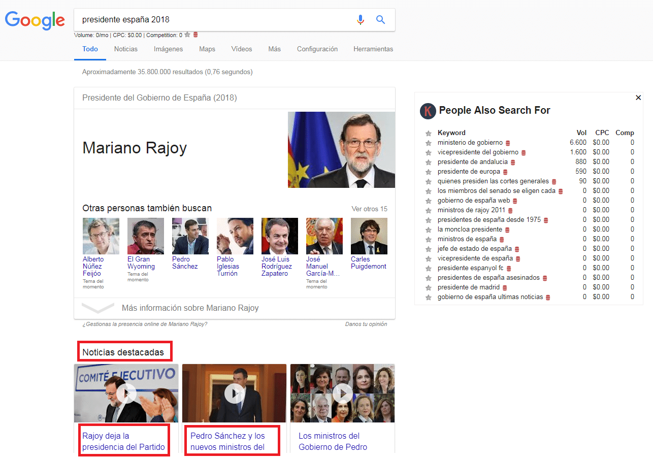Switch to the Noticias tab
This screenshot has width=653, height=458.
tap(126, 49)
